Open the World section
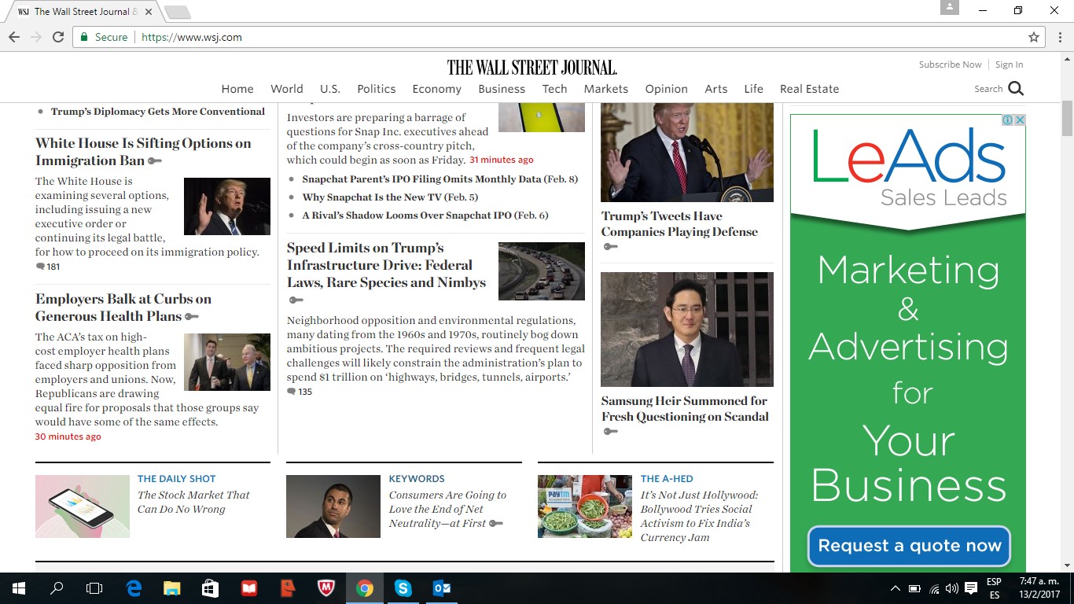The width and height of the screenshot is (1074, 604). [x=287, y=89]
